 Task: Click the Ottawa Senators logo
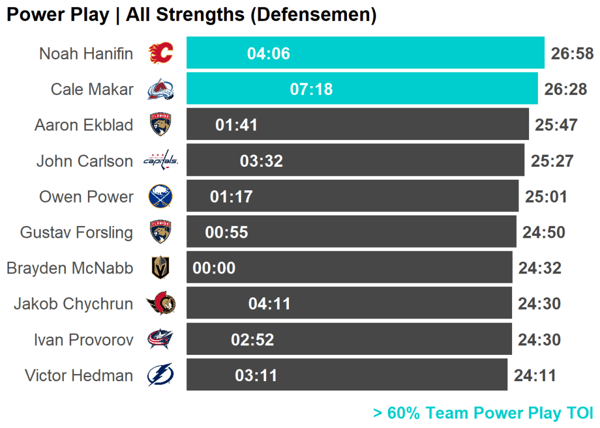click(x=161, y=303)
